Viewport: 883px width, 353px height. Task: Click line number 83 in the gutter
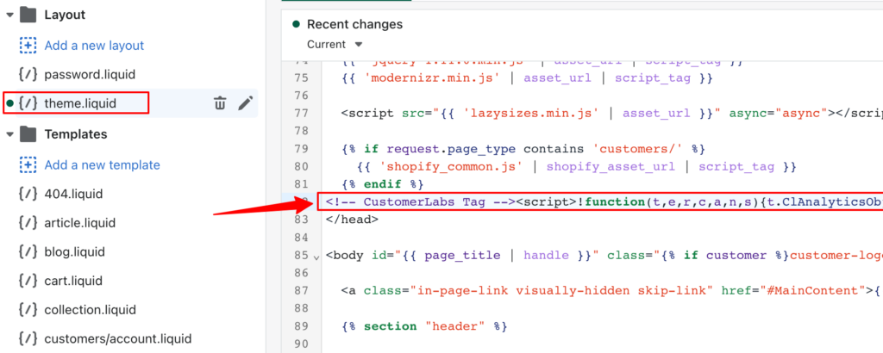(301, 220)
